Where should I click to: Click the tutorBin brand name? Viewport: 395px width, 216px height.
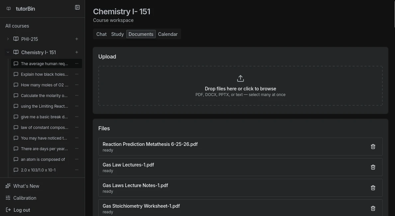26,9
